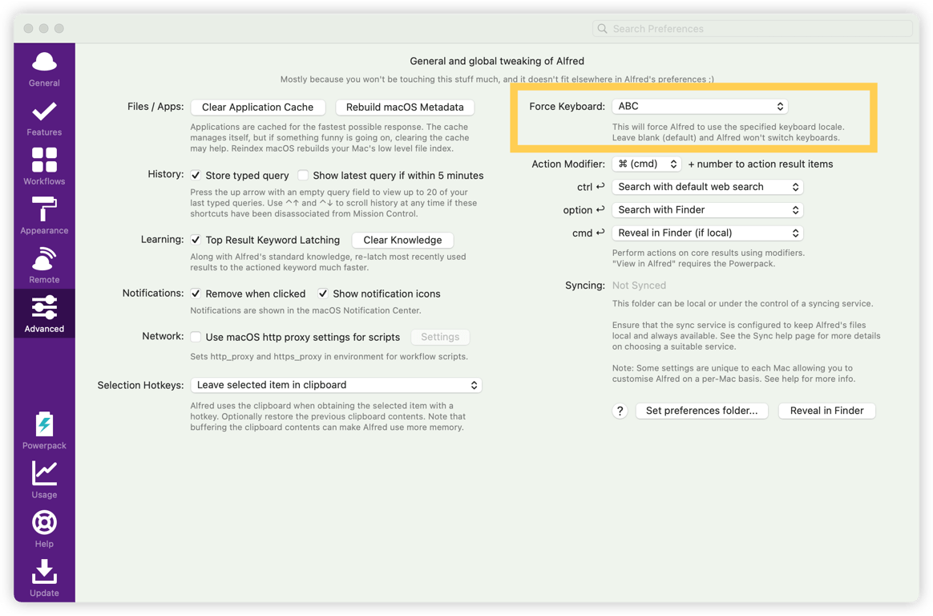Click the 'General and global tweaking of Alfred' heading
The width and height of the screenshot is (933, 616).
pyautogui.click(x=497, y=61)
